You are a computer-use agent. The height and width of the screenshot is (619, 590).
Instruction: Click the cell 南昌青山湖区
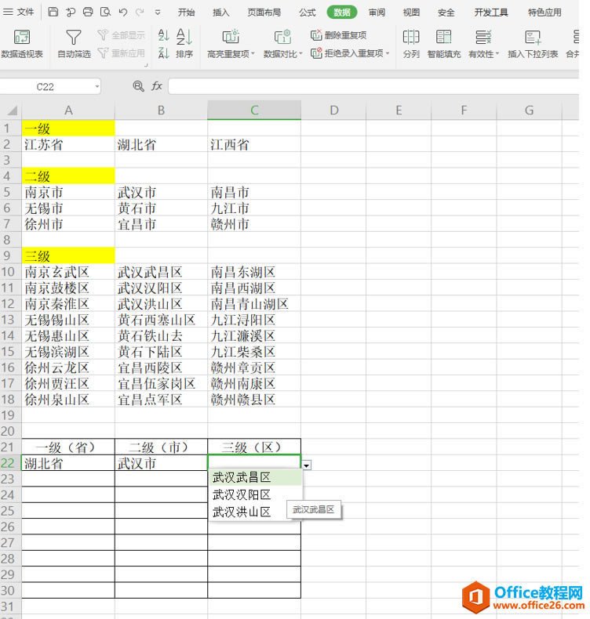[x=254, y=303]
